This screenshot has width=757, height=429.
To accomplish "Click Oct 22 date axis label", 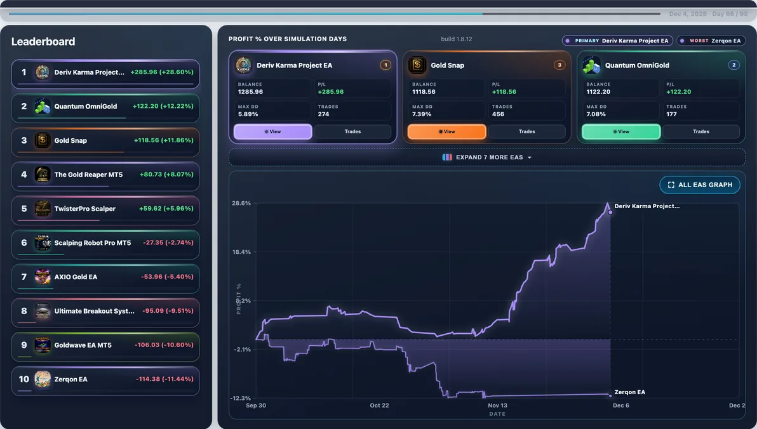I will (x=379, y=406).
